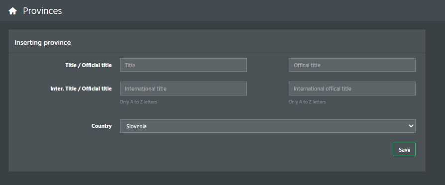Viewport: 445px width, 185px height.
Task: Select the International offical title field
Action: [x=352, y=89]
